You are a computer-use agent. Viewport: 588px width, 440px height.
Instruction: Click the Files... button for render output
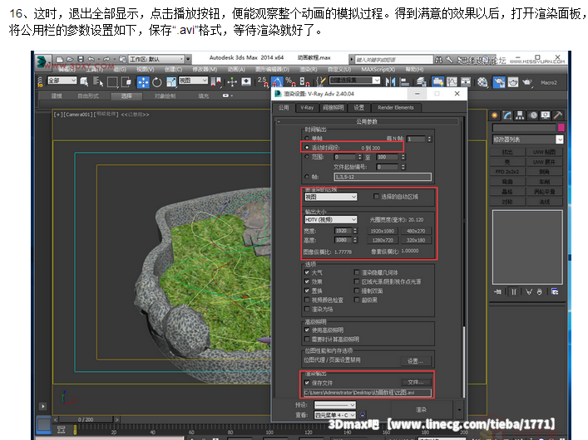(x=416, y=383)
